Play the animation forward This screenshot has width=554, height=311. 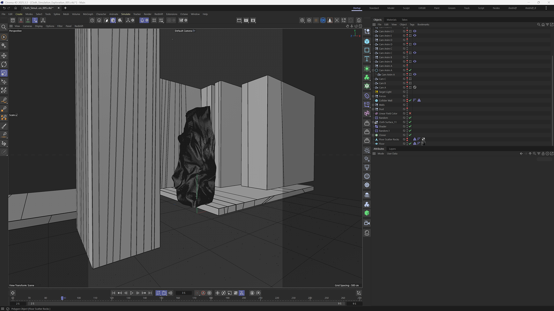132,293
